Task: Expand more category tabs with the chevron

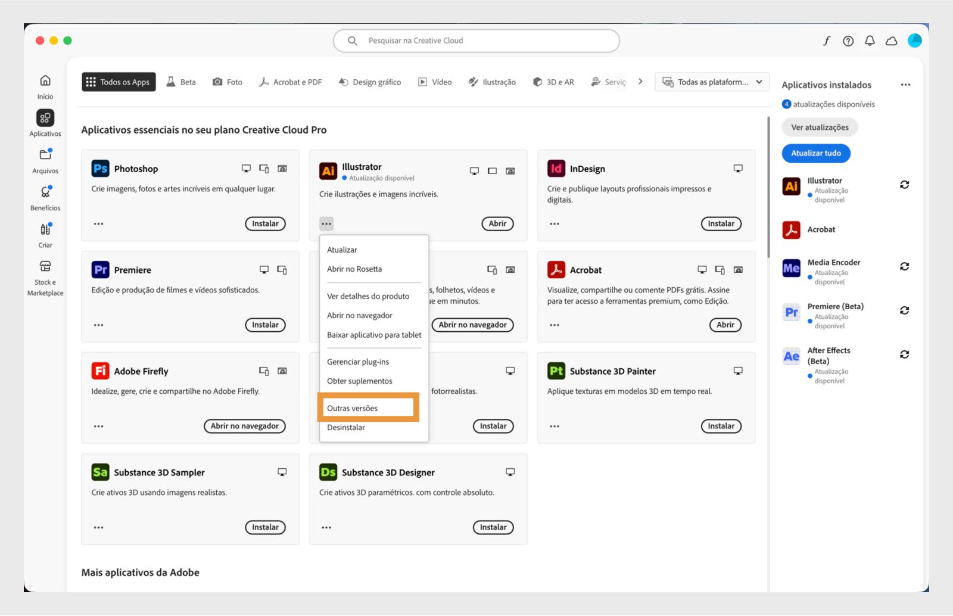Action: pos(640,82)
